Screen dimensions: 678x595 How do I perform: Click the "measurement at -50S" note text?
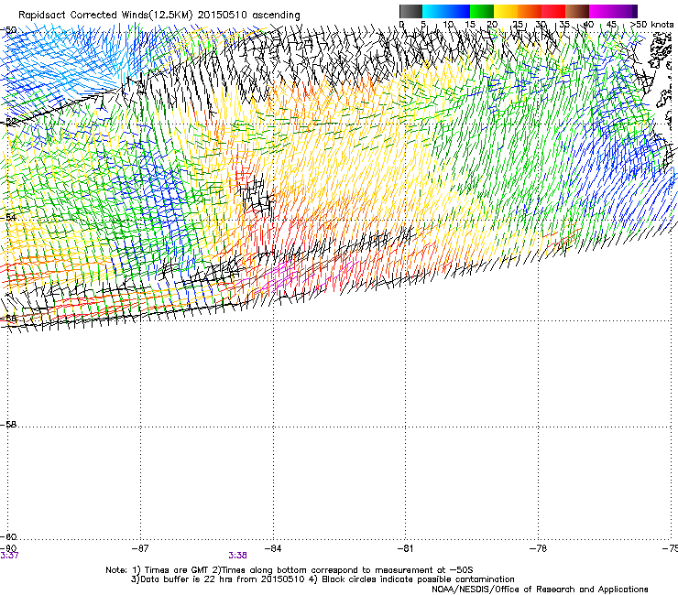tap(423, 570)
